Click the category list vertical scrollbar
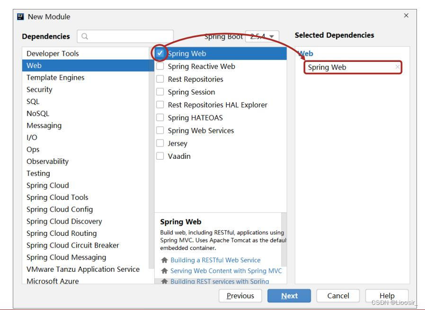Image resolution: width=425 pixels, height=310 pixels. point(151,158)
